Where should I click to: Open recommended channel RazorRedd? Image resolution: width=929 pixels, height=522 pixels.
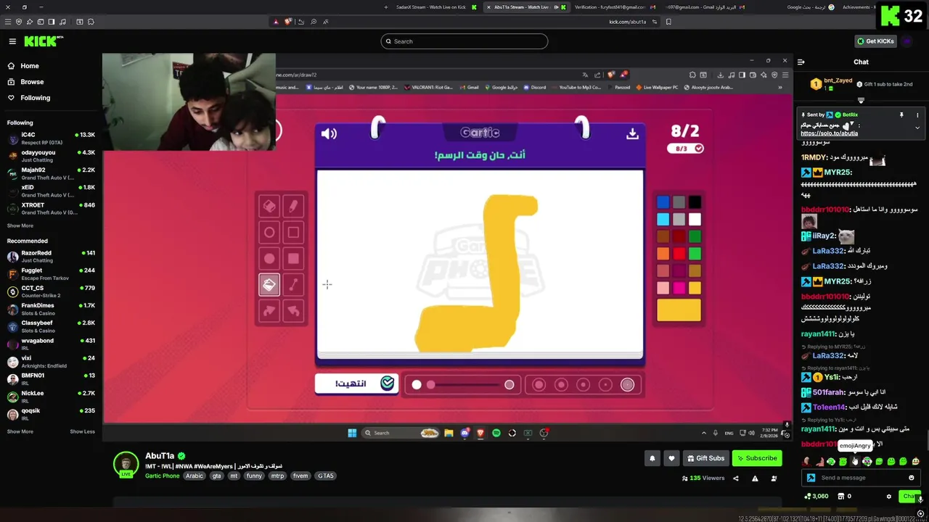(51, 256)
